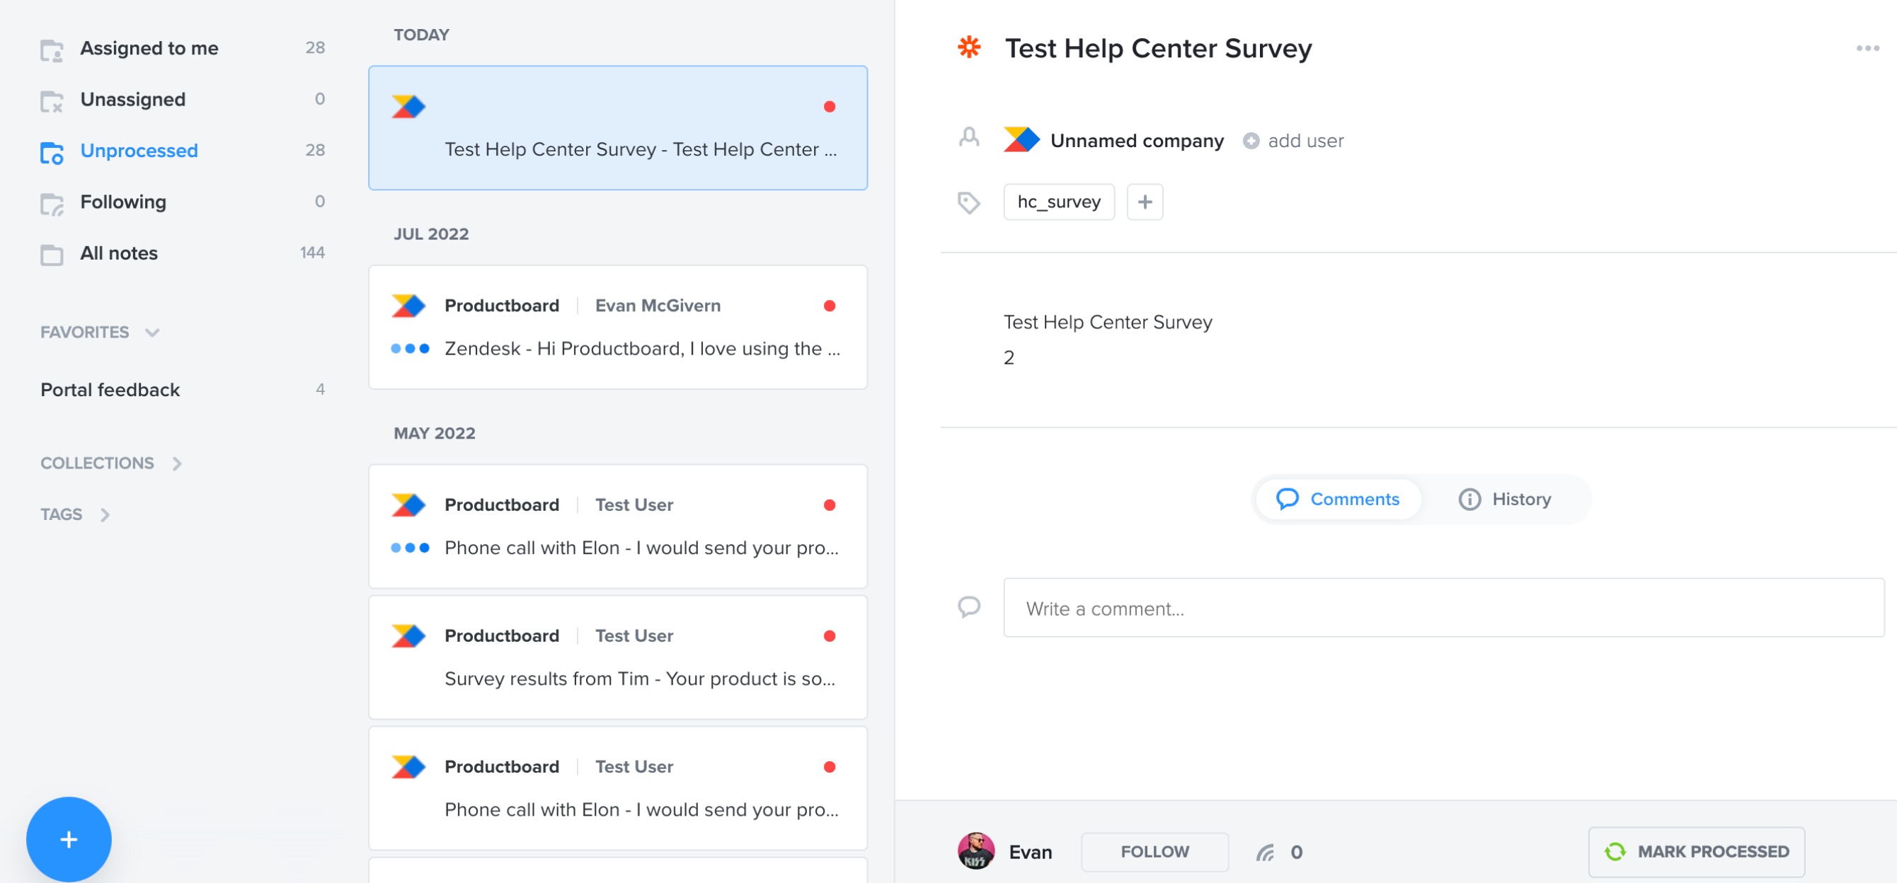The height and width of the screenshot is (883, 1897).
Task: Click the followers signal icon
Action: click(x=1265, y=853)
